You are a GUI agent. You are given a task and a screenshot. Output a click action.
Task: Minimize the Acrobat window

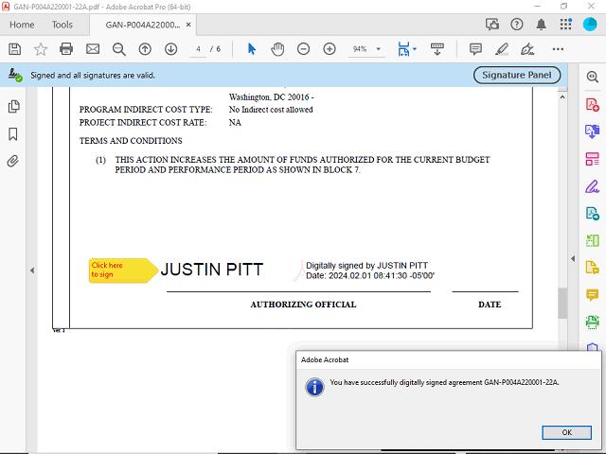click(537, 7)
